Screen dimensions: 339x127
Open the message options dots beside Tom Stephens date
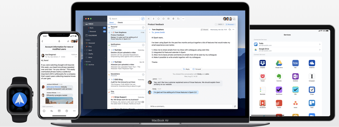click(x=234, y=29)
